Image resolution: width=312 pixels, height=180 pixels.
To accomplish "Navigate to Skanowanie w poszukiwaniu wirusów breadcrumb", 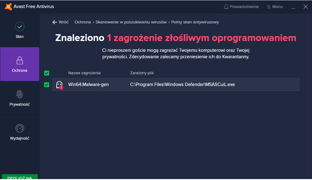I will [x=131, y=22].
